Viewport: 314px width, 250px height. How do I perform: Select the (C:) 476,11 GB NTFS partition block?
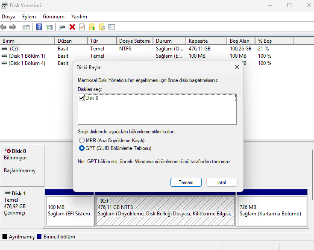pyautogui.click(x=165, y=211)
